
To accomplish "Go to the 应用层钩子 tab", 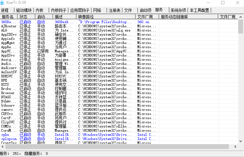I will pos(80,10).
